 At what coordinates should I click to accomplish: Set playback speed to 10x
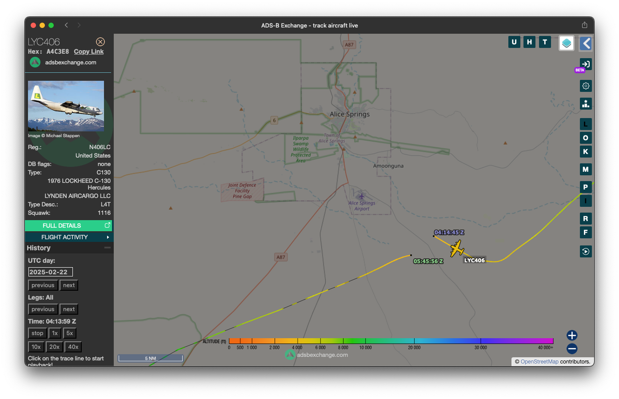(x=36, y=347)
